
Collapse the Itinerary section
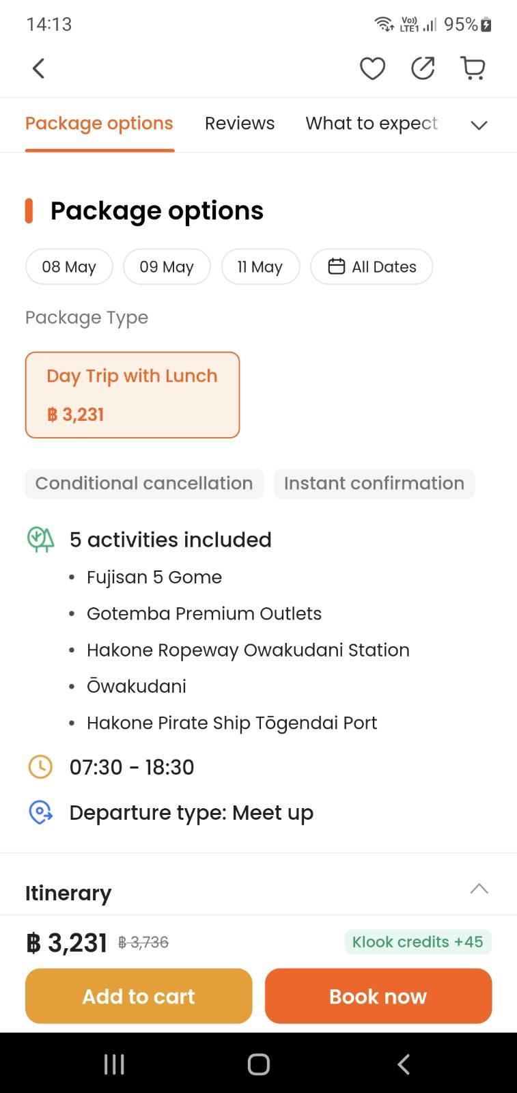[479, 889]
